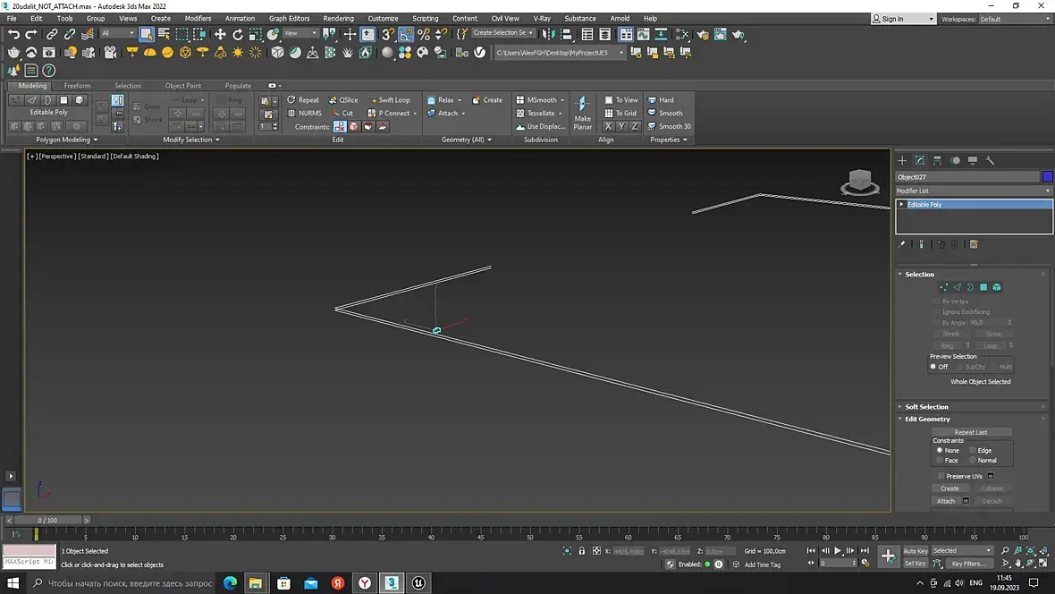Viewport: 1055px width, 594px height.
Task: Open the Graph Editors menu
Action: [x=289, y=18]
